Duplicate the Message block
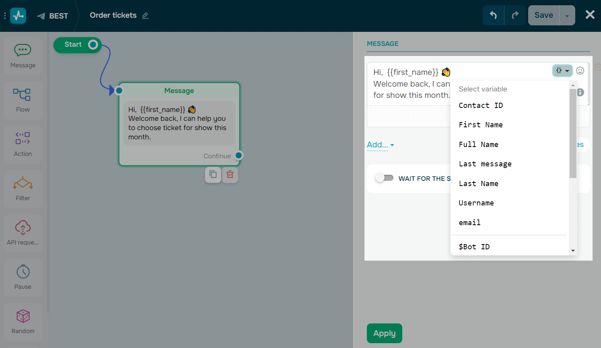This screenshot has height=348, width=601. click(213, 174)
